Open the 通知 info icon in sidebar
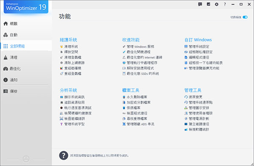 click(x=6, y=80)
